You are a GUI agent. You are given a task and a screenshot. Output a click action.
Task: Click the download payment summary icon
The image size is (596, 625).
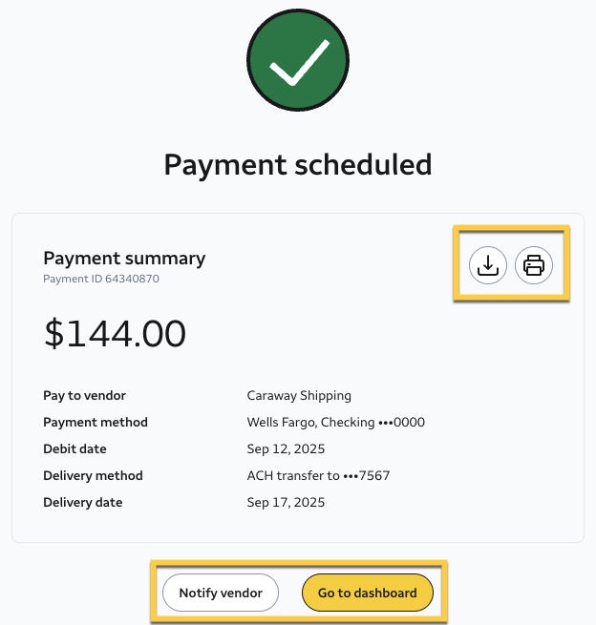click(488, 265)
